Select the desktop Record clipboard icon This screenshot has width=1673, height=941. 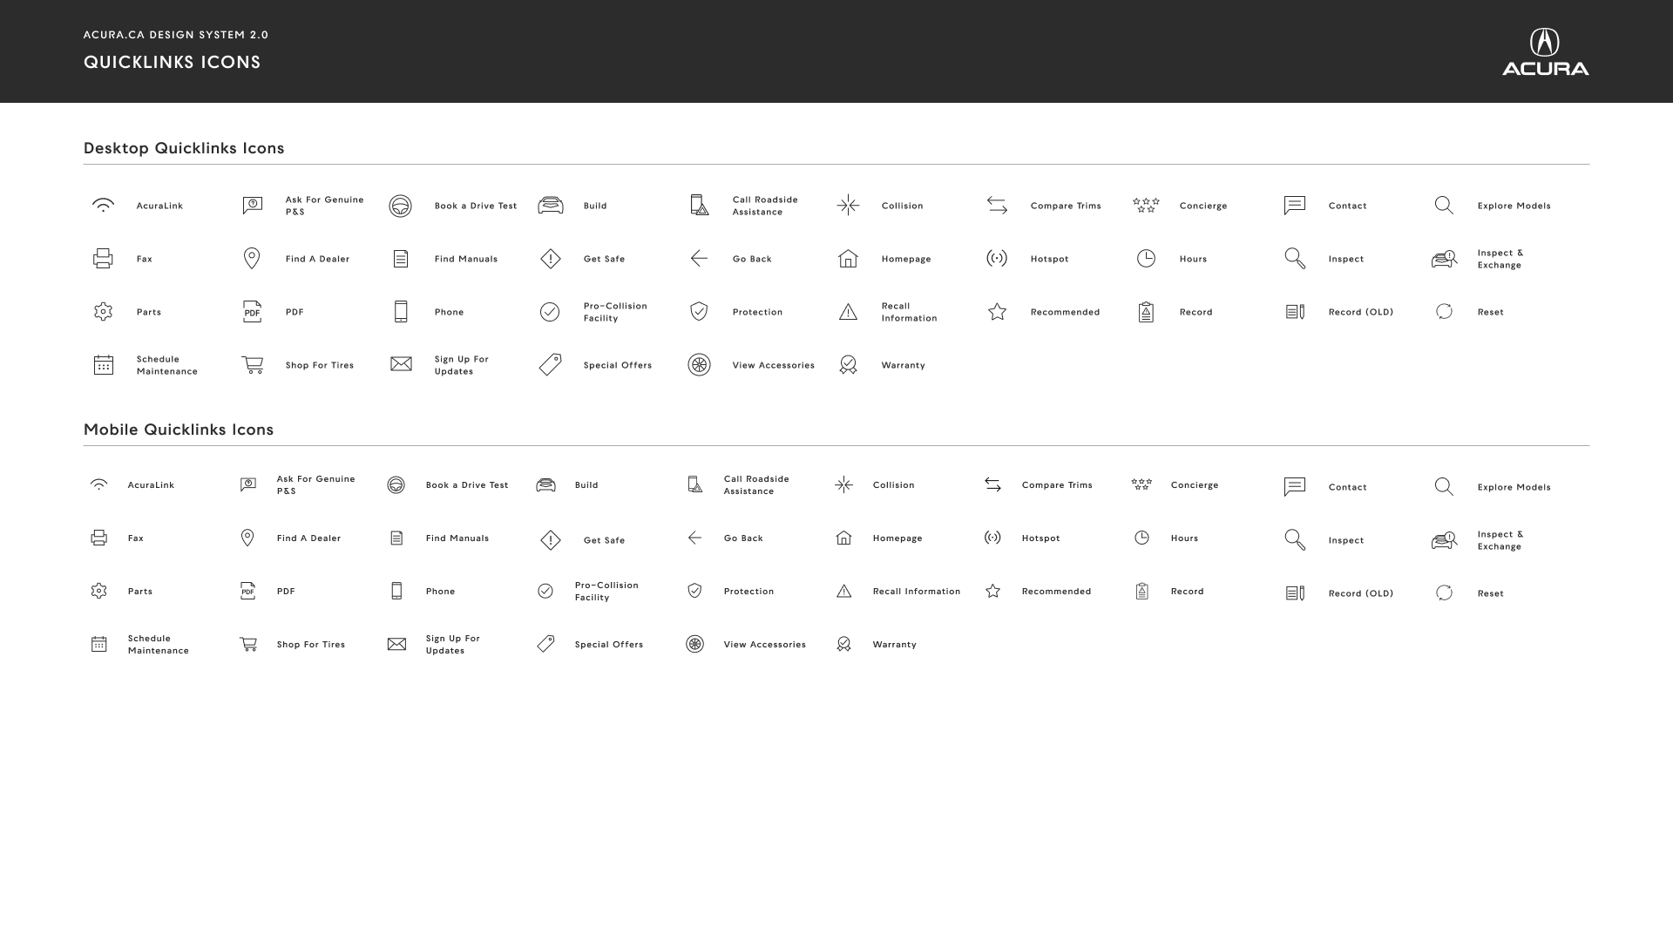coord(1146,312)
